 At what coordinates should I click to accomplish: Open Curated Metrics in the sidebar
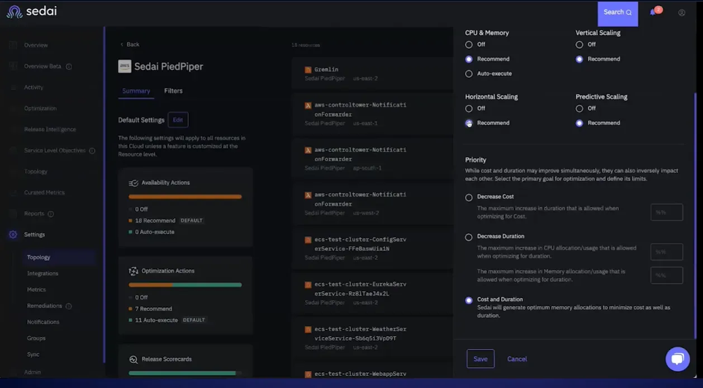point(44,193)
